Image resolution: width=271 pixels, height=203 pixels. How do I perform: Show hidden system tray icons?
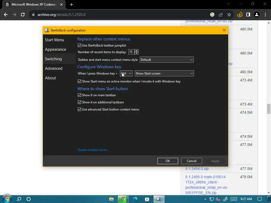[205, 199]
